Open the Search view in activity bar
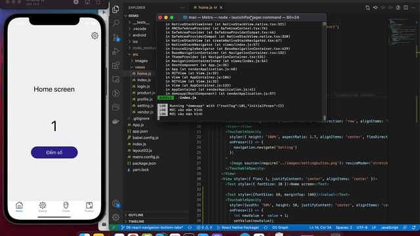Image resolution: width=420 pixels, height=236 pixels. click(x=115, y=23)
